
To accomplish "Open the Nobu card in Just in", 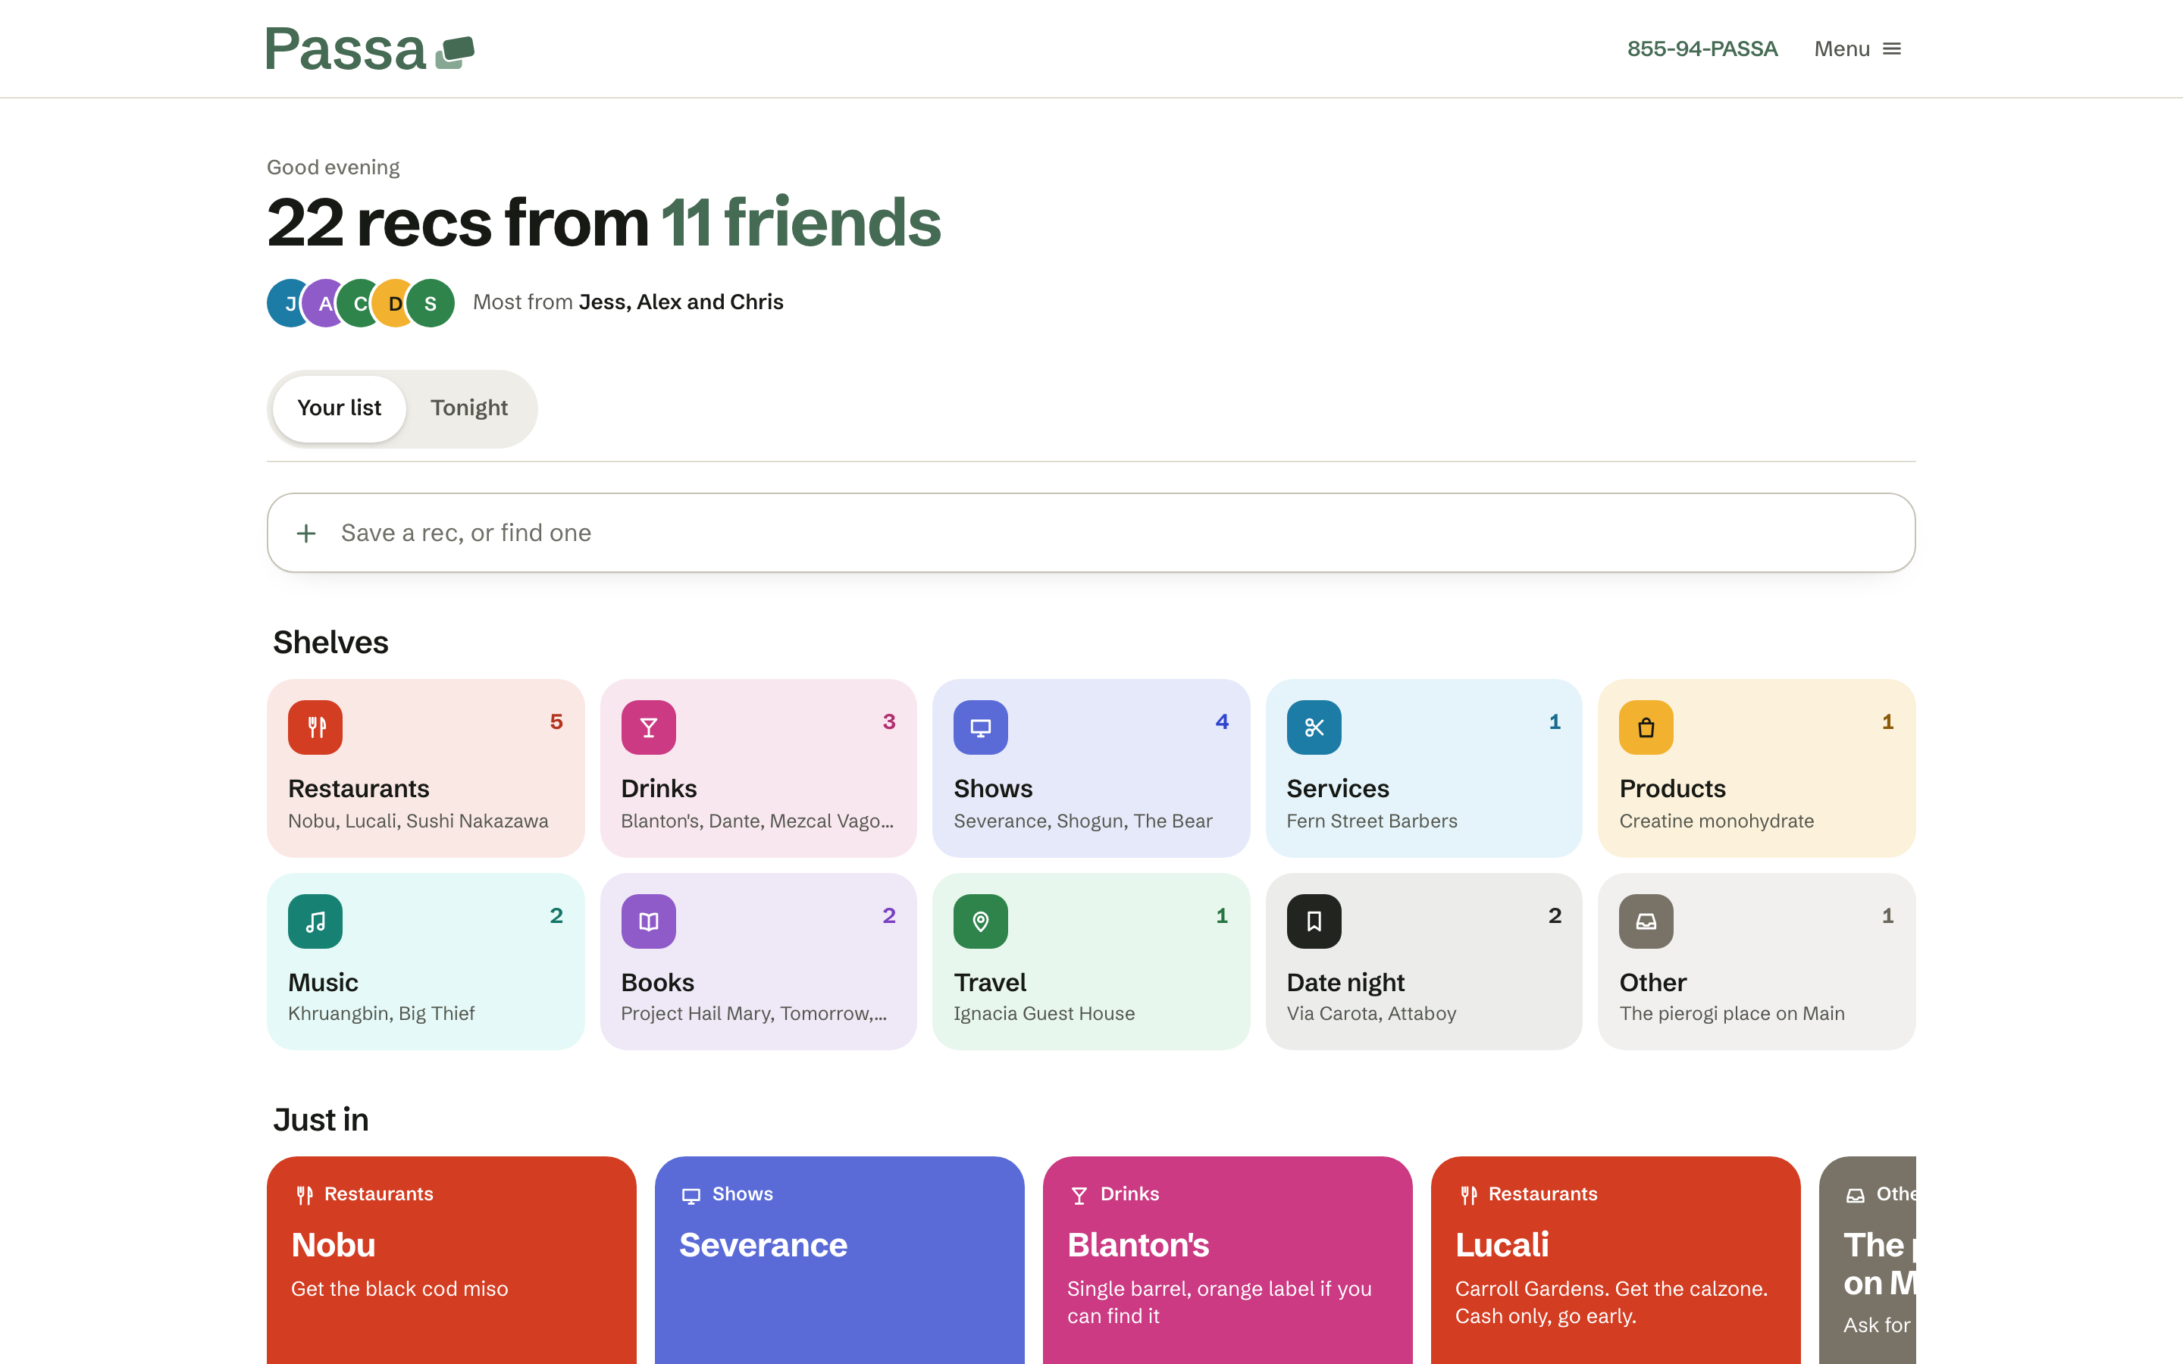I will 451,1260.
